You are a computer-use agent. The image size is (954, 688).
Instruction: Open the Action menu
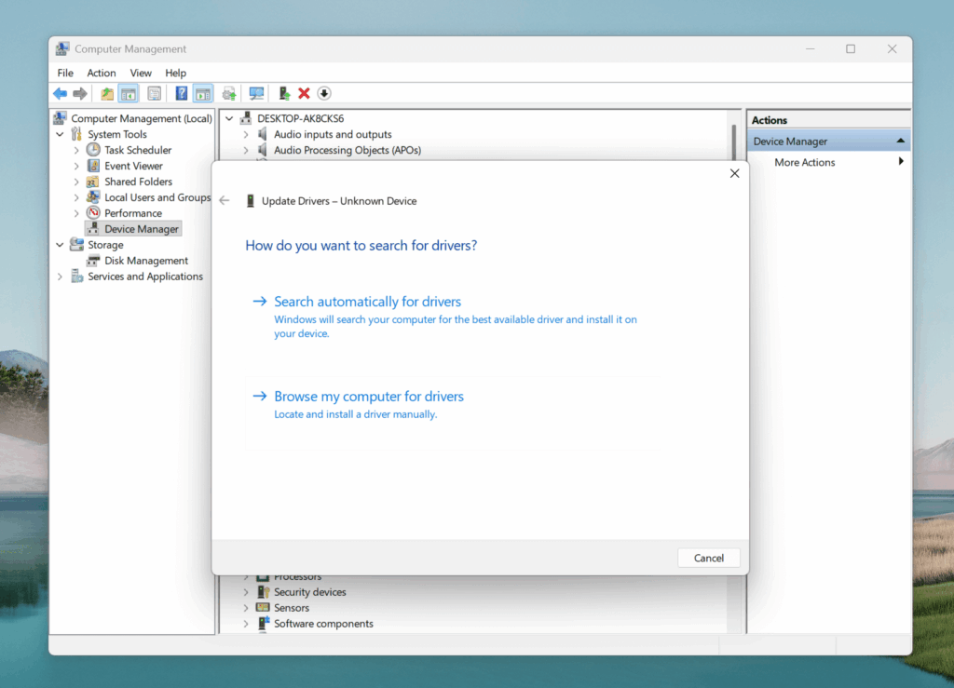pos(102,73)
